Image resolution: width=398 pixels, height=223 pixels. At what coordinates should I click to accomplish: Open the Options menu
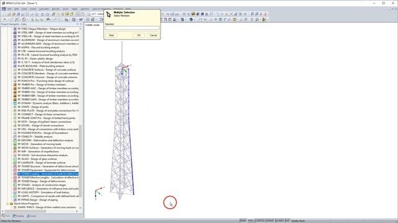pos(85,9)
